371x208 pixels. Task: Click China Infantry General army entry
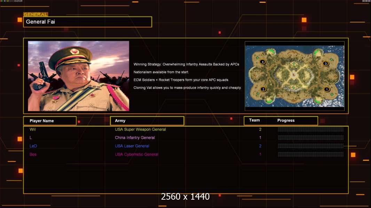135,138
